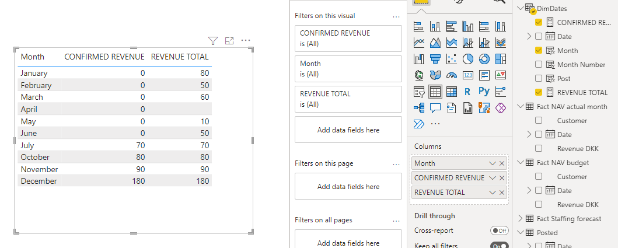Image resolution: width=618 pixels, height=248 pixels.
Task: Add a KPI visual
Action: (501, 75)
